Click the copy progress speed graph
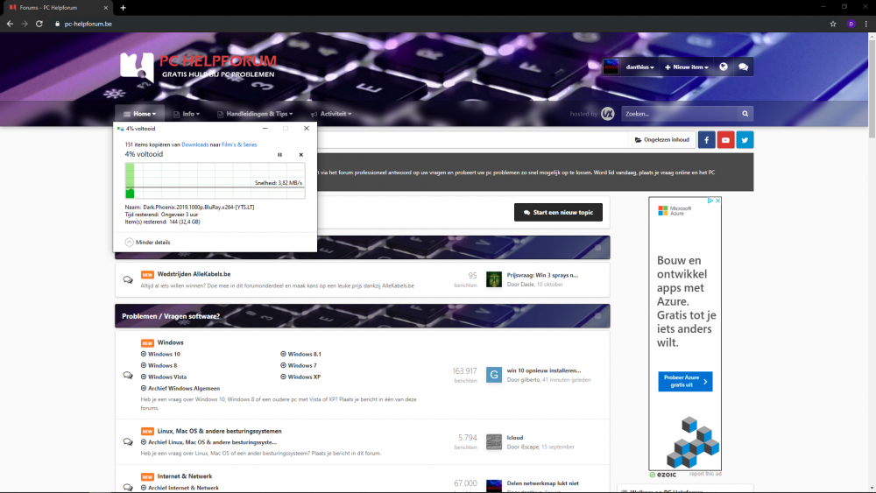876x493 pixels. [215, 180]
